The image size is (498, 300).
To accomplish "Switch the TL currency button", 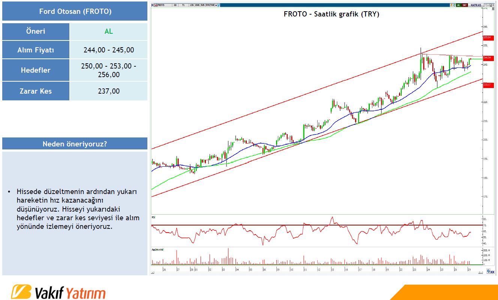I will pyautogui.click(x=183, y=5).
